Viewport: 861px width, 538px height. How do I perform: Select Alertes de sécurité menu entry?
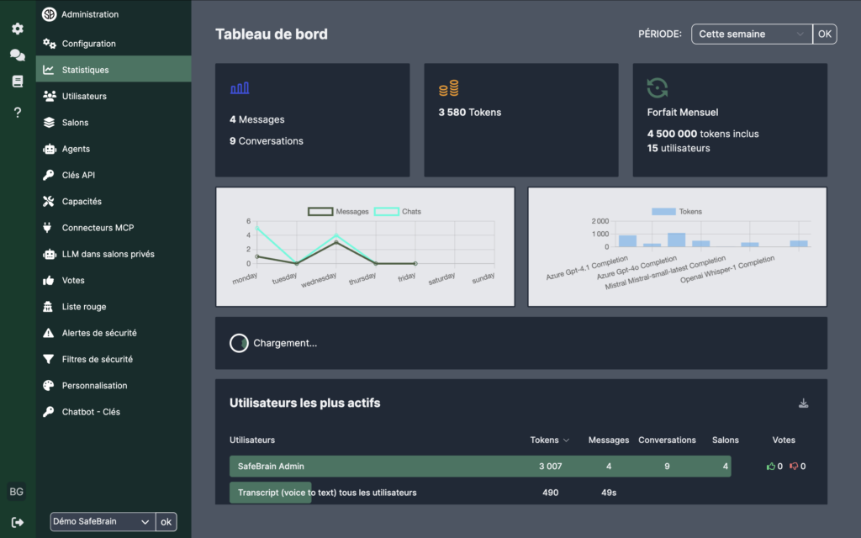pos(114,333)
